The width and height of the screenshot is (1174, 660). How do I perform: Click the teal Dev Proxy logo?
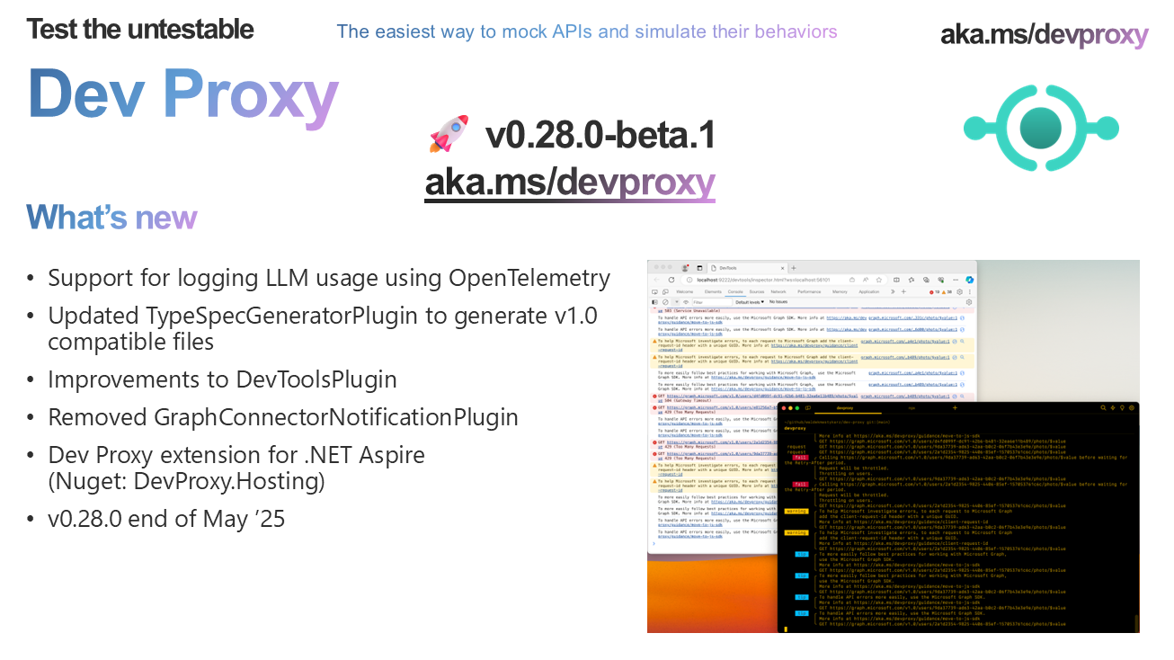coord(1042,129)
